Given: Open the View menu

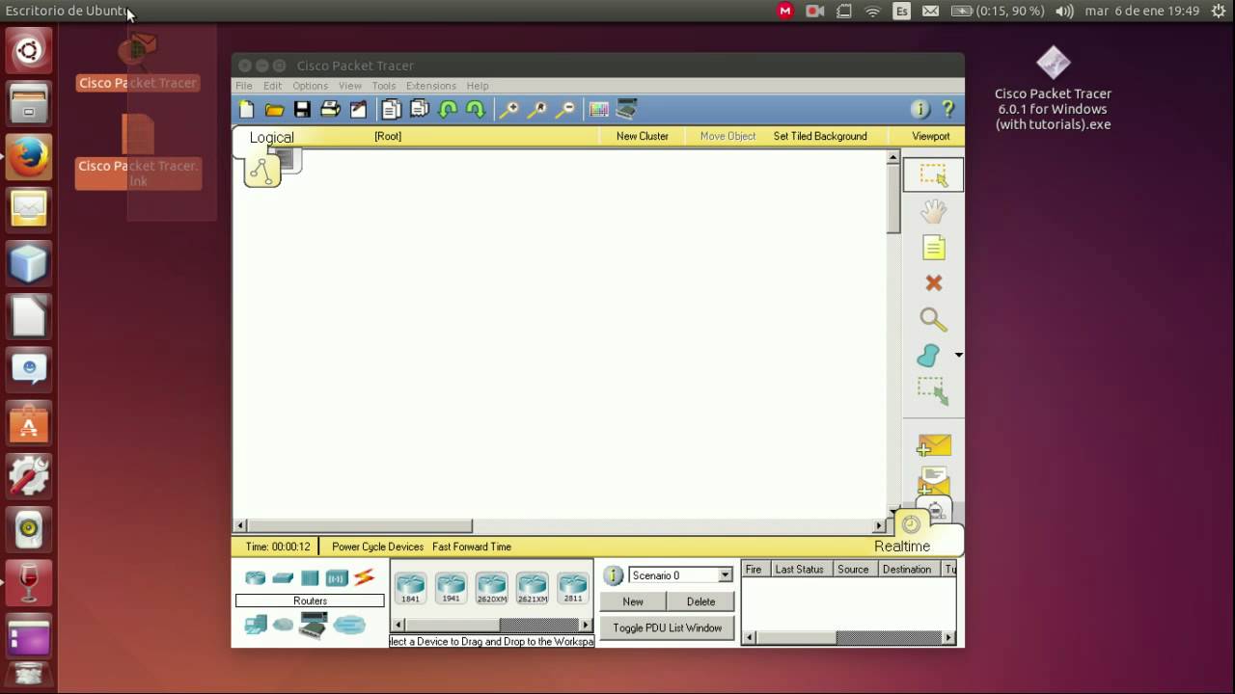Looking at the screenshot, I should 350,86.
